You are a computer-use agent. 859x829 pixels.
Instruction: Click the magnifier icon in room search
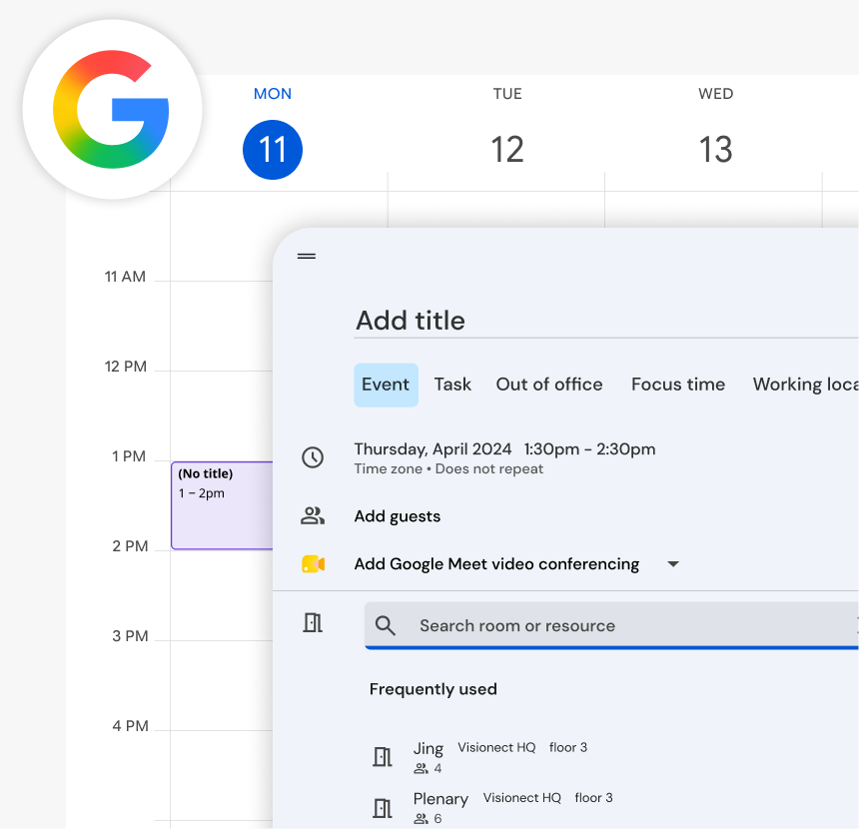tap(386, 625)
